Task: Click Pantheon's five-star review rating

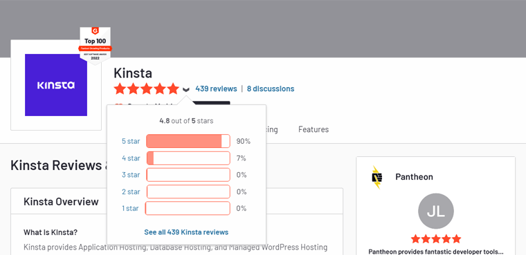Action: point(436,239)
